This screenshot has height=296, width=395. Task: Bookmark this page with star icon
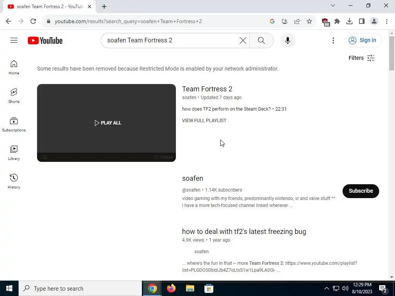click(x=309, y=21)
